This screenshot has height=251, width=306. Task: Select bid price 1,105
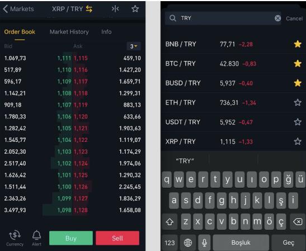[x=64, y=129]
